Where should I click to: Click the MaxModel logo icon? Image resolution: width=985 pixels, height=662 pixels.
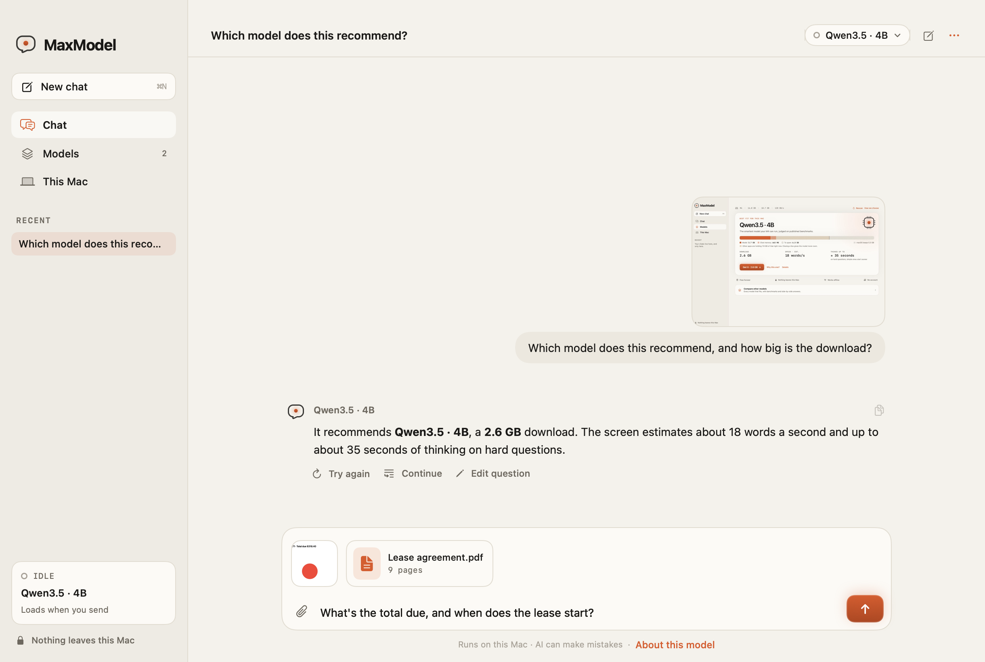click(x=26, y=44)
